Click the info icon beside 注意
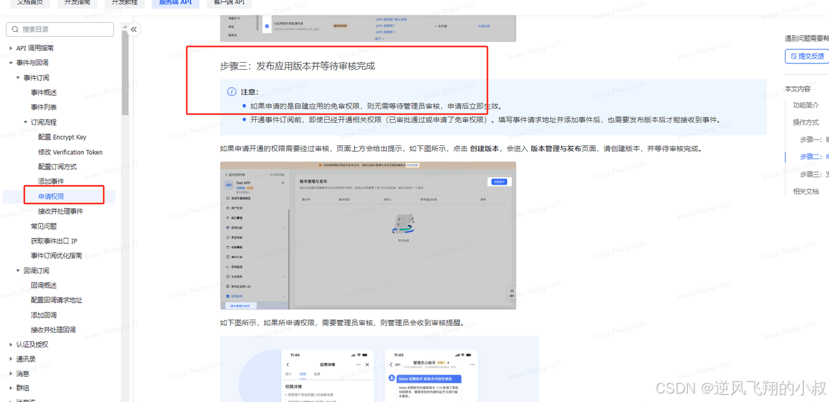 232,92
